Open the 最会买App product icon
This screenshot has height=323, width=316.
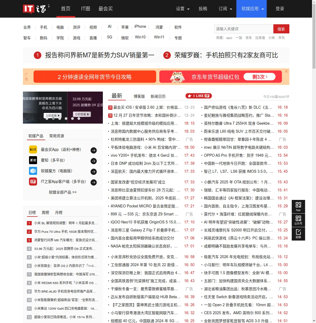pyautogui.click(x=33, y=149)
